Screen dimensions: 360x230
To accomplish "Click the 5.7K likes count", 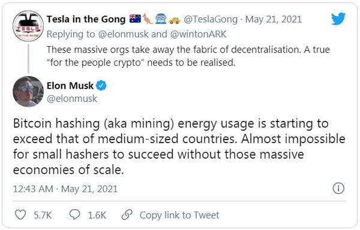I will point(43,215).
